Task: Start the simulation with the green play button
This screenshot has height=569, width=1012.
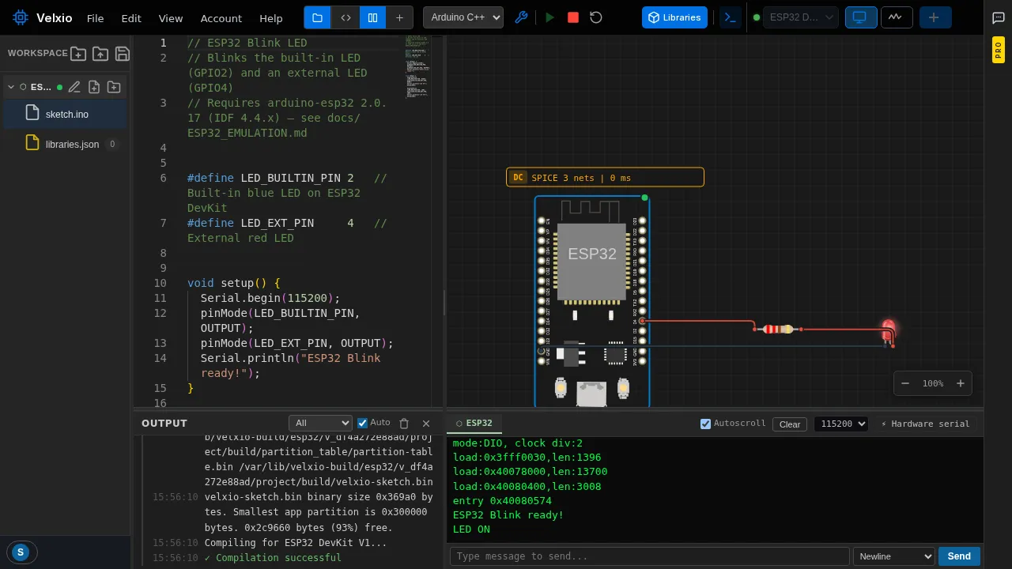Action: (550, 17)
